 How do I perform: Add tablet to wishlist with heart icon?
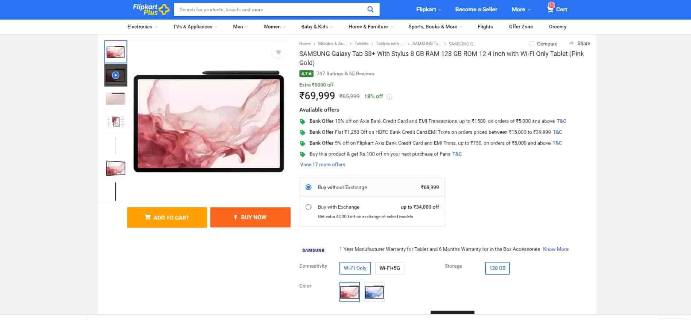[278, 53]
